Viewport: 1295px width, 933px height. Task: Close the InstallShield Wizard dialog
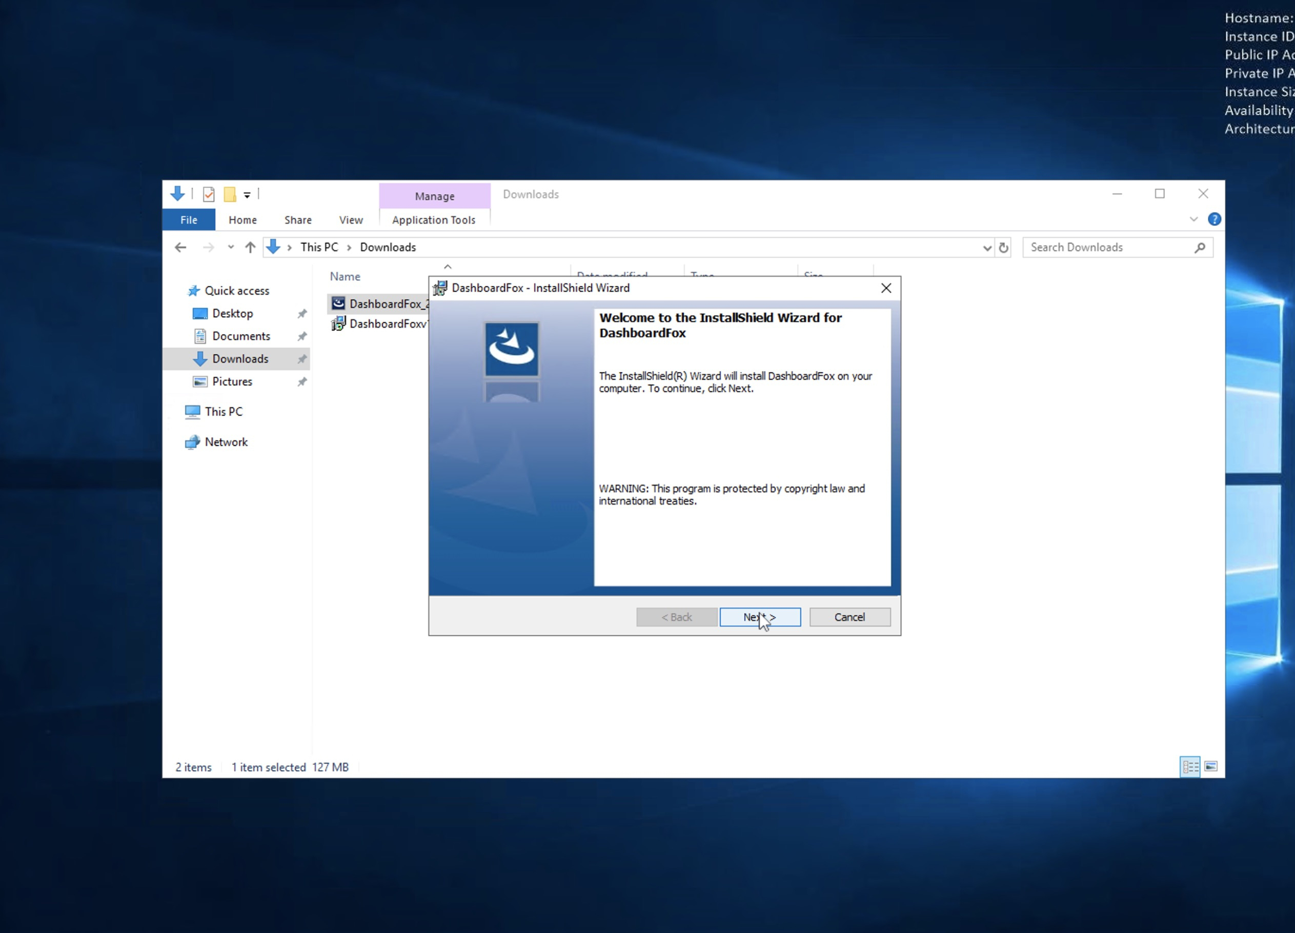[x=885, y=288]
